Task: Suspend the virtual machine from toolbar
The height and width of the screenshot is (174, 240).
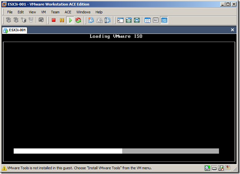Action: tap(62, 20)
